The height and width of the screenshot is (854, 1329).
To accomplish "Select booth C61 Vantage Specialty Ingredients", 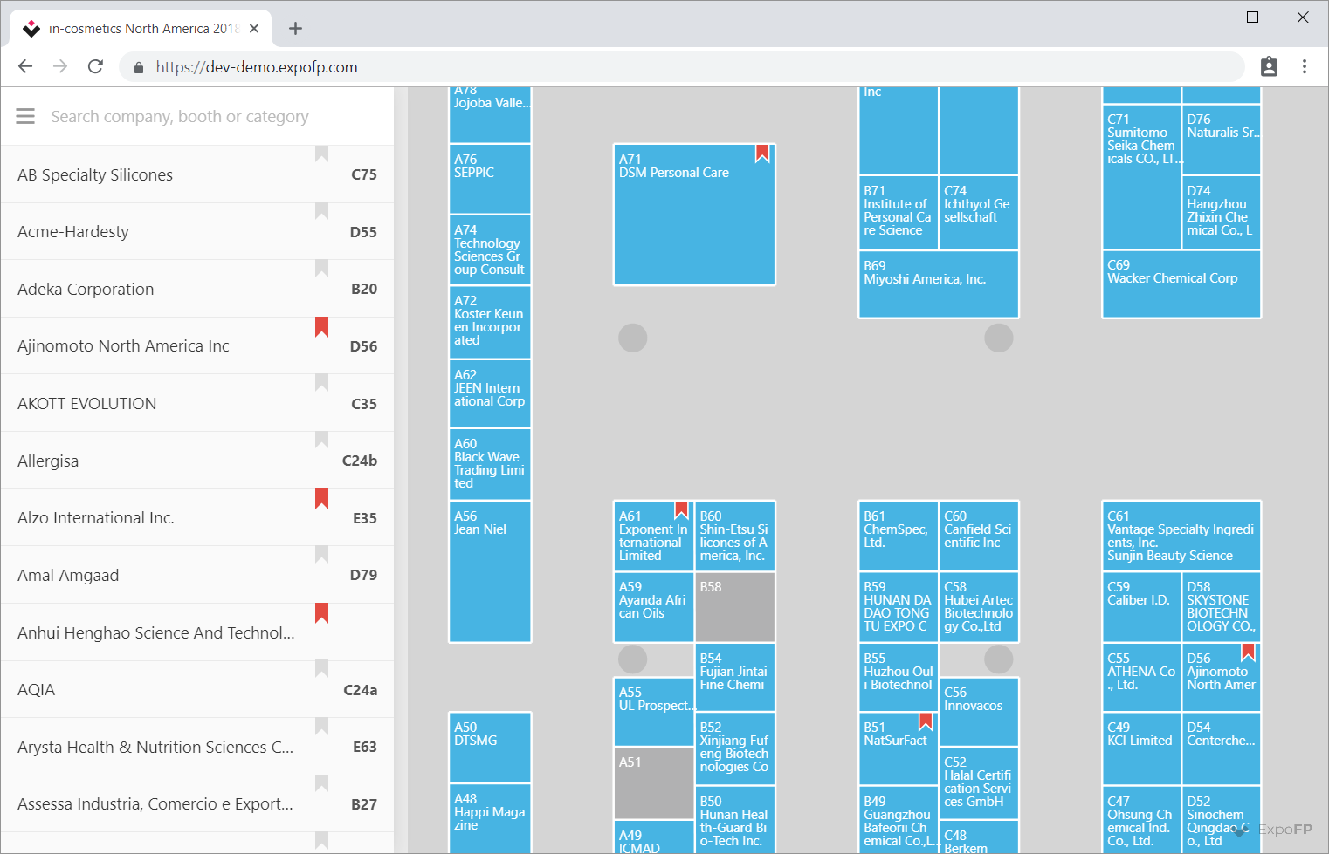I will [x=1181, y=536].
